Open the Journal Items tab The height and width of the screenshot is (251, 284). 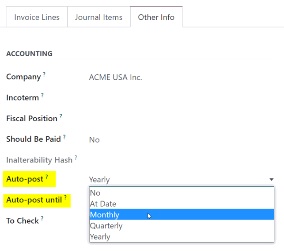(98, 17)
